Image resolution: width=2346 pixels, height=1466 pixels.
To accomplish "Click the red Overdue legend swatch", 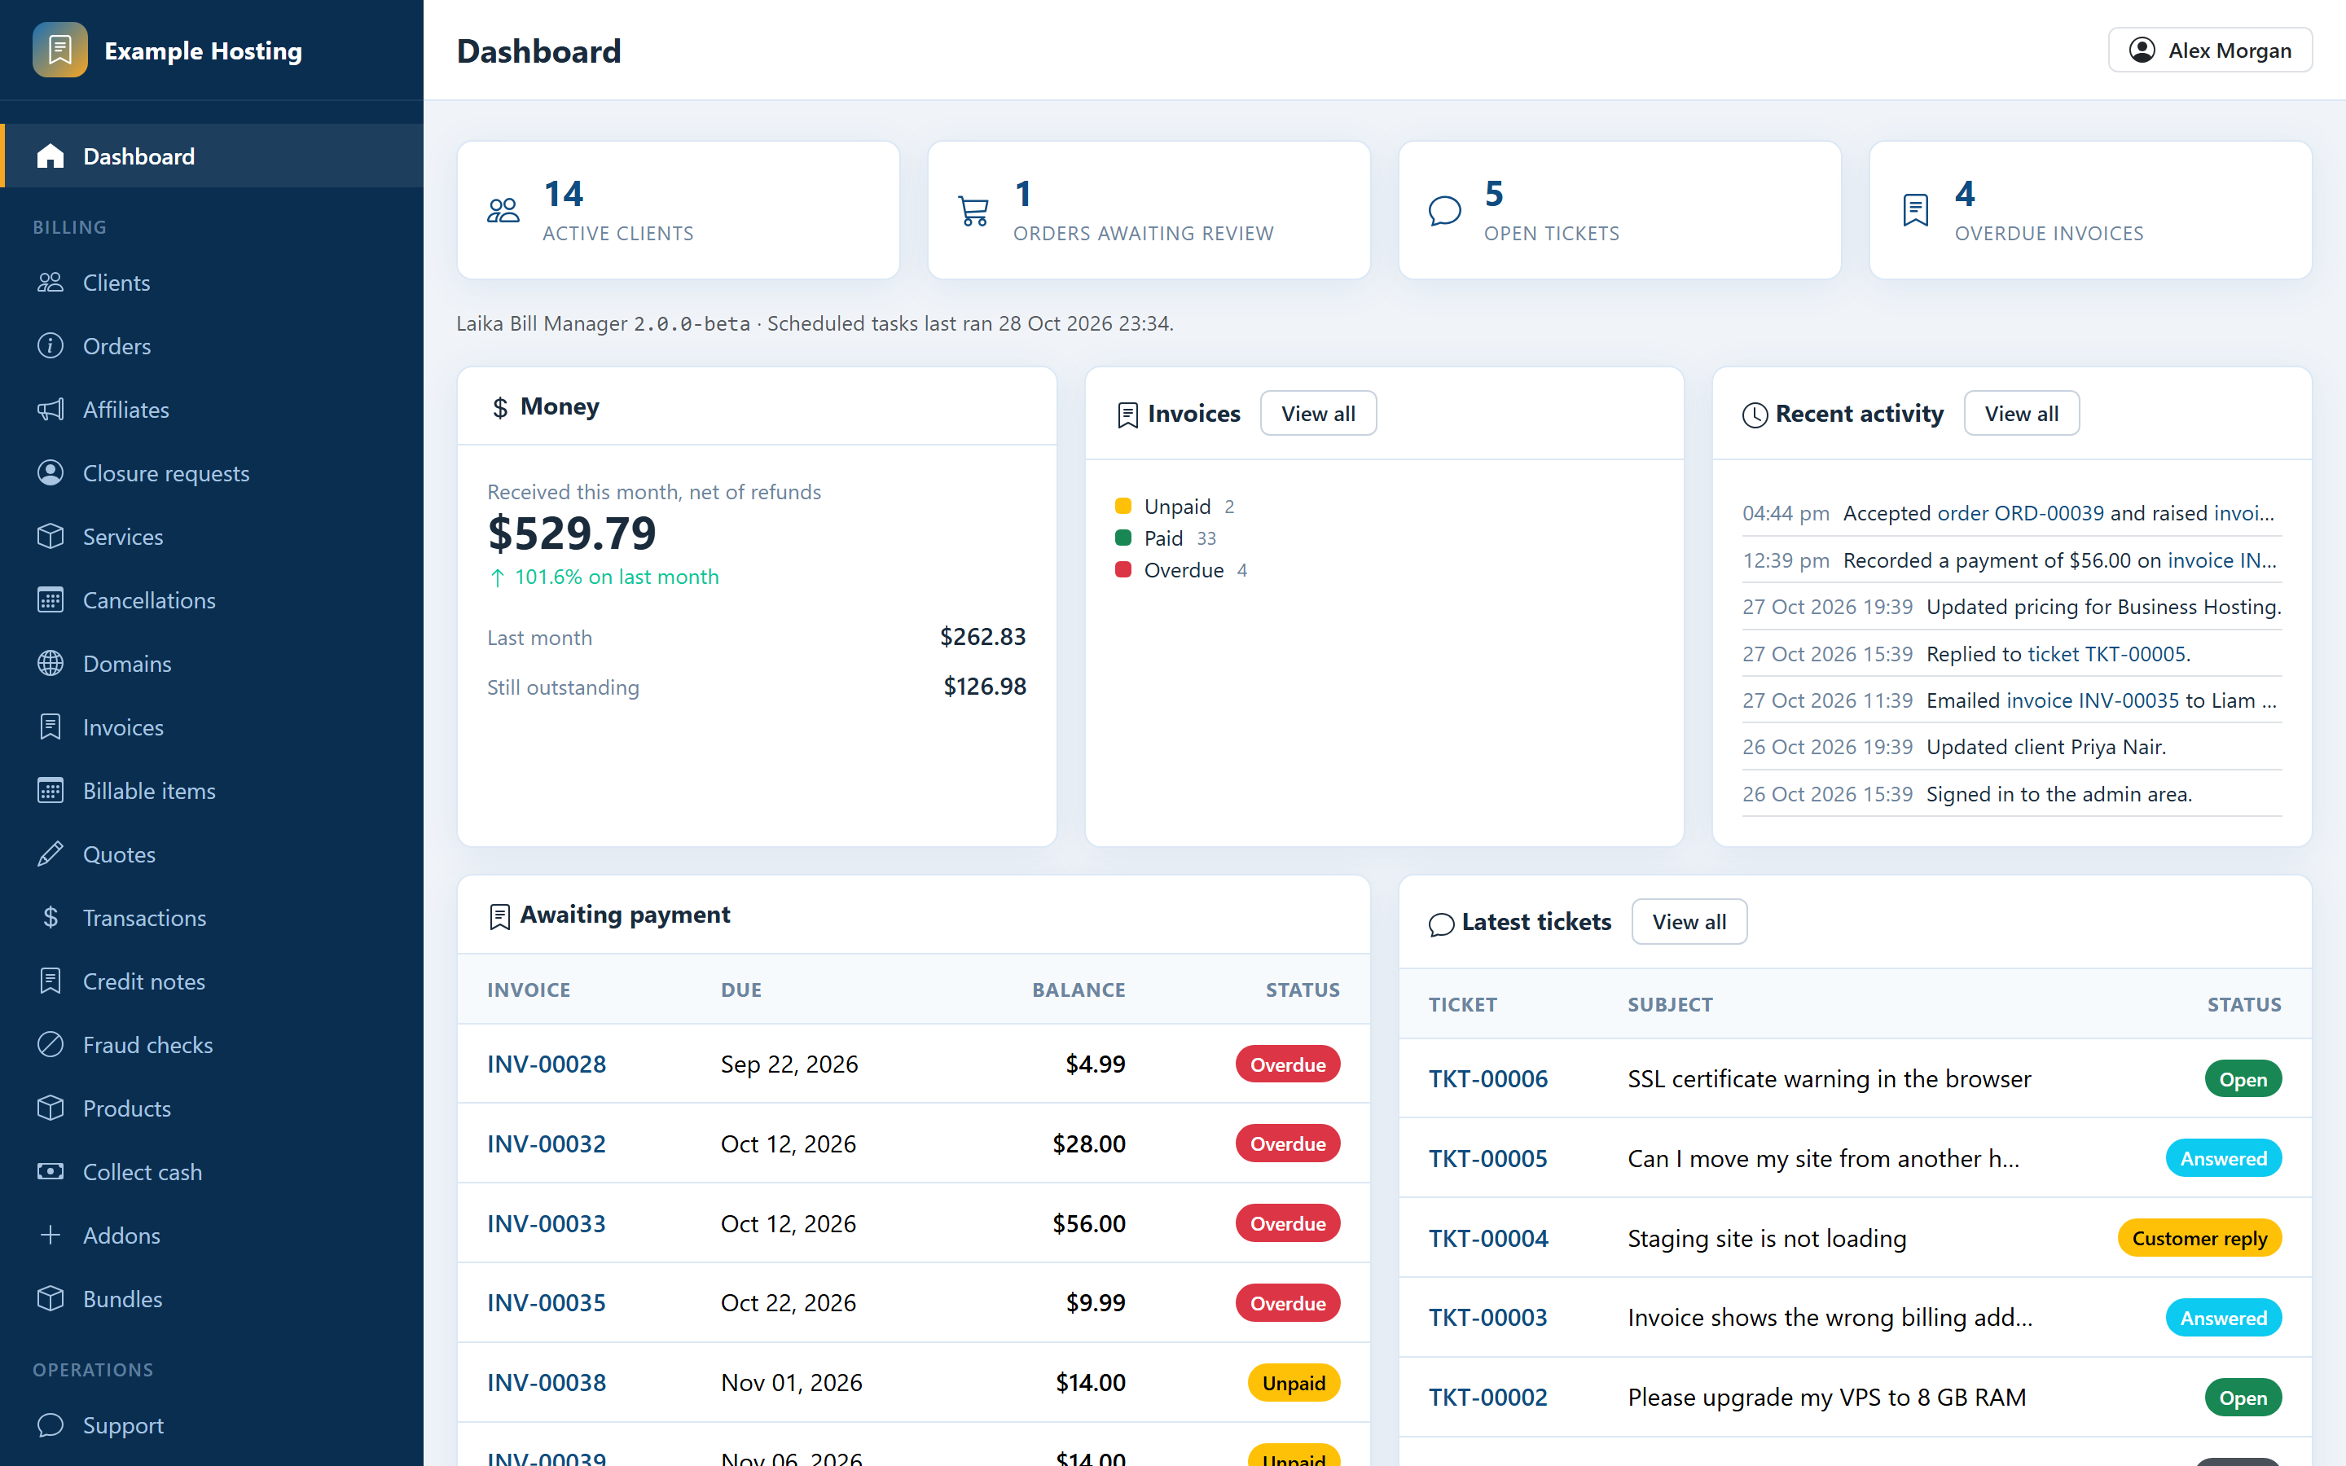I will (x=1123, y=570).
